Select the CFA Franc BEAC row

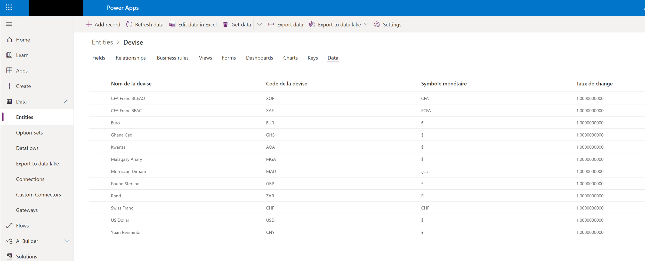[367, 111]
